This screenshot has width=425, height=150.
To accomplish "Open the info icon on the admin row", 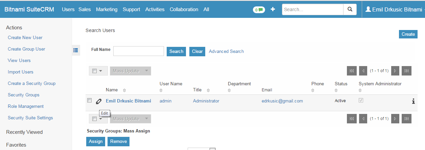I will click(x=413, y=101).
